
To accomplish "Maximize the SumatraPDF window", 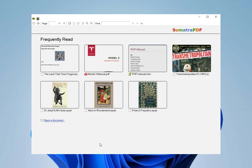I will [208, 17].
